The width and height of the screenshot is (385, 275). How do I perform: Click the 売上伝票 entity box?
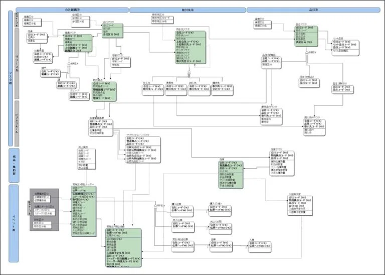click(x=183, y=227)
